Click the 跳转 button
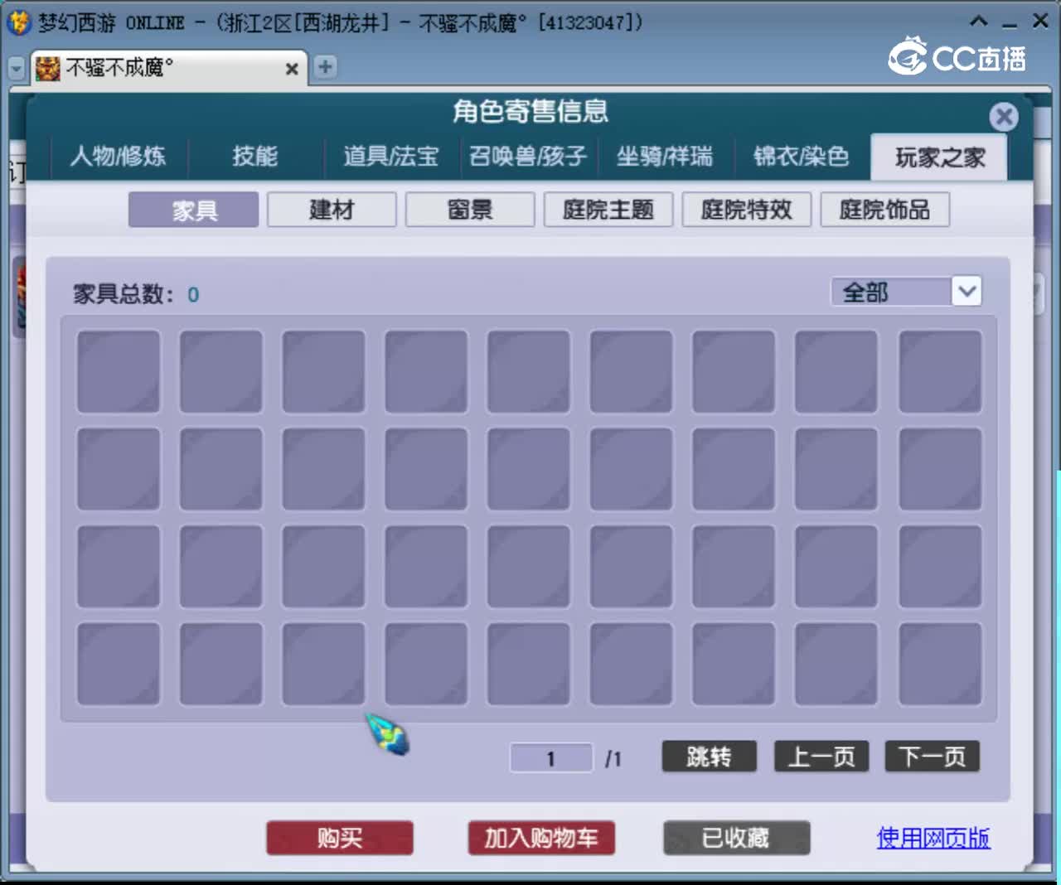 click(x=709, y=757)
